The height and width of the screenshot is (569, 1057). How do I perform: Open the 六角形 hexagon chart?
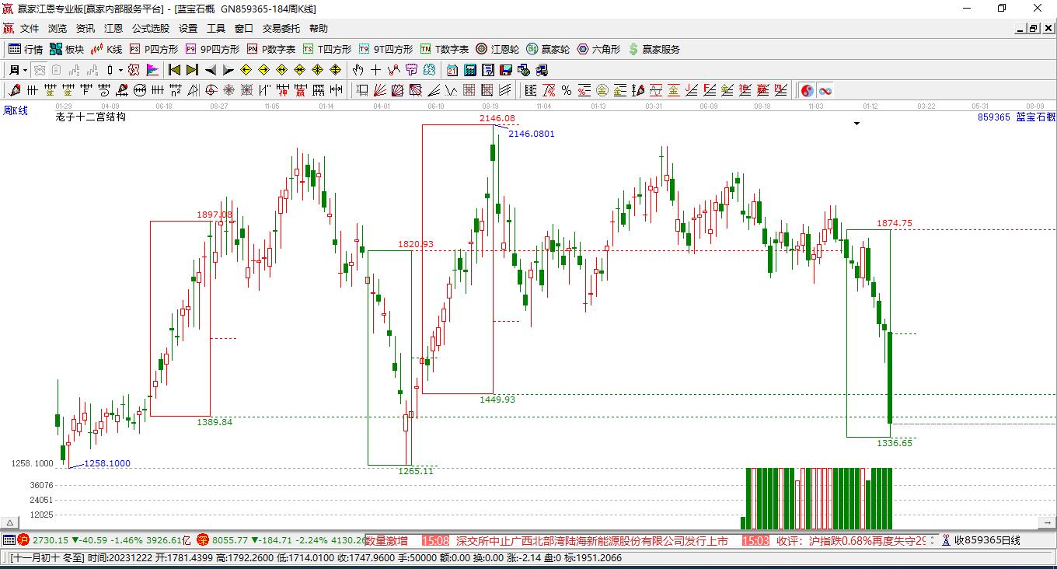[x=598, y=49]
